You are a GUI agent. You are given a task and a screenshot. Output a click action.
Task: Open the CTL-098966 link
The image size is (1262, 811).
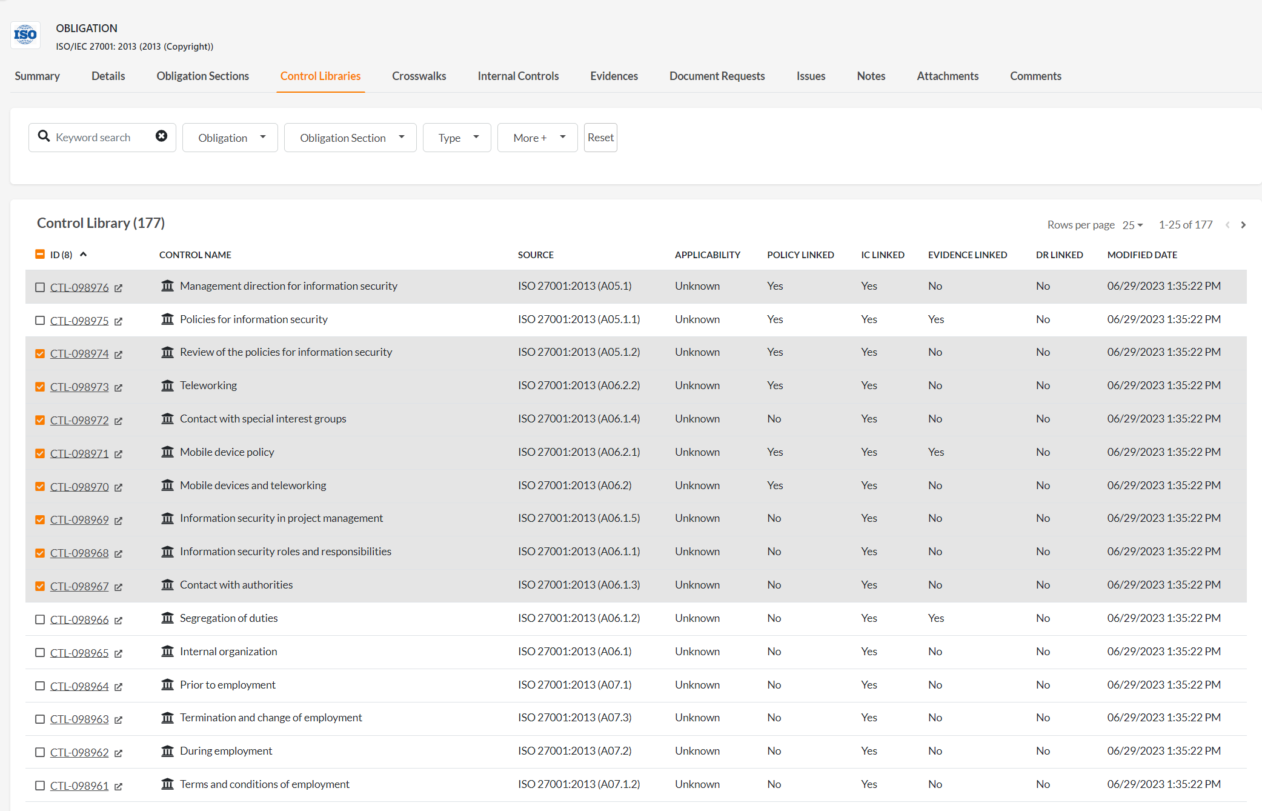click(x=79, y=619)
